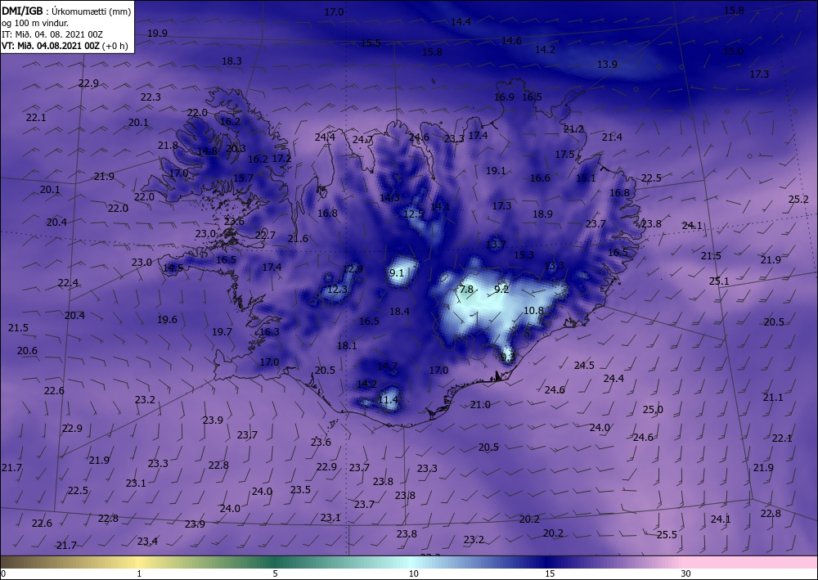Select the 15.7 value label

pos(243,178)
